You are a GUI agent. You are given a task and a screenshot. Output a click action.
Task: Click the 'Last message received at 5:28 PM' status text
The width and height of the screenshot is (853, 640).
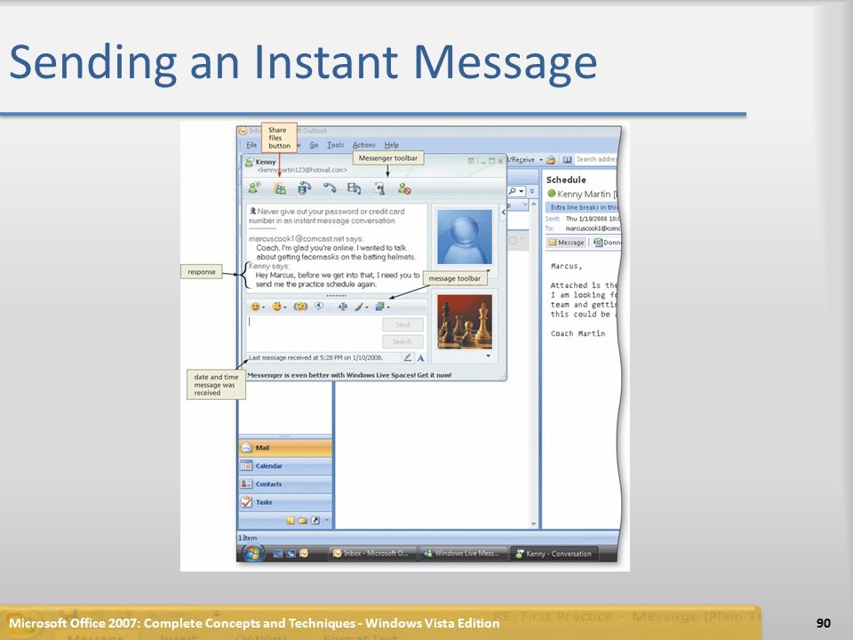pyautogui.click(x=316, y=357)
